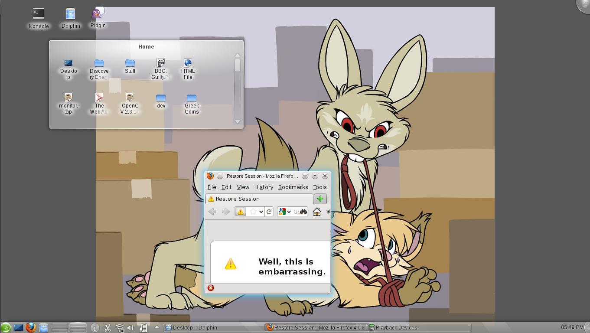Click the Google search input field
590x333 pixels.
[x=296, y=212]
